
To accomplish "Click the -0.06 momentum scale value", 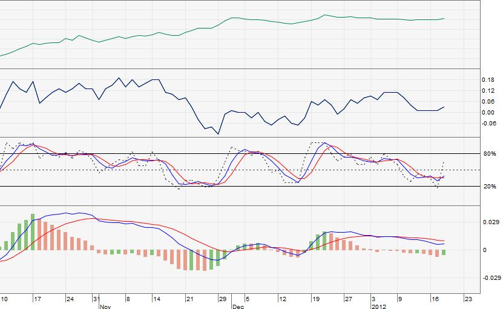I will (x=489, y=124).
